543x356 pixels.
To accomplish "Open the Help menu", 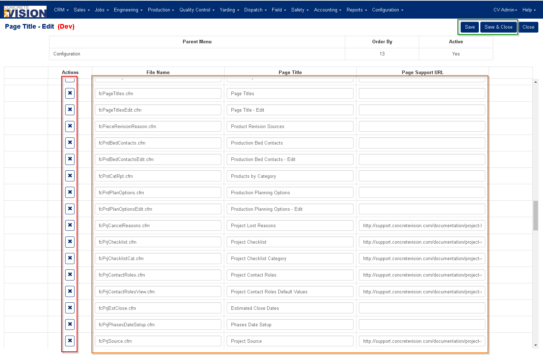I will click(x=529, y=10).
